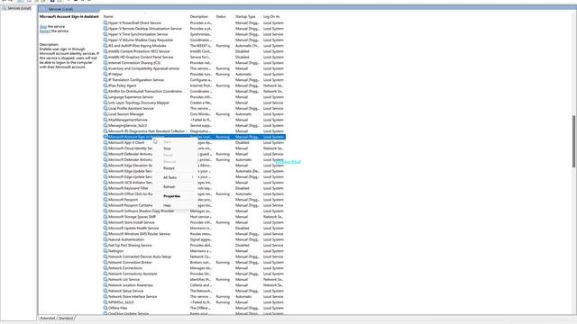
Task: Select the NPSMSvc_3a2c3 service row
Action: (195, 302)
